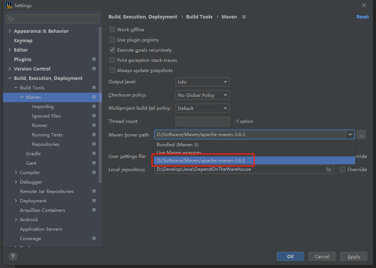The image size is (376, 268).
Task: Click the project-level icon next to Importing
Action: (x=94, y=106)
